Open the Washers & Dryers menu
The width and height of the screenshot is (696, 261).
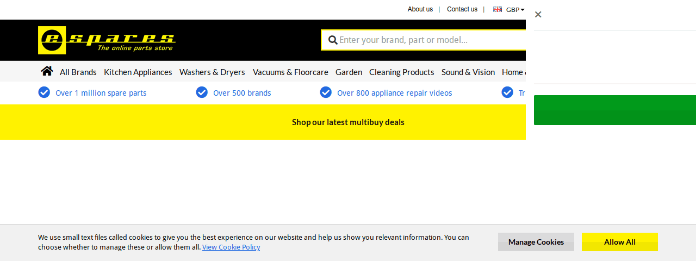tap(212, 72)
